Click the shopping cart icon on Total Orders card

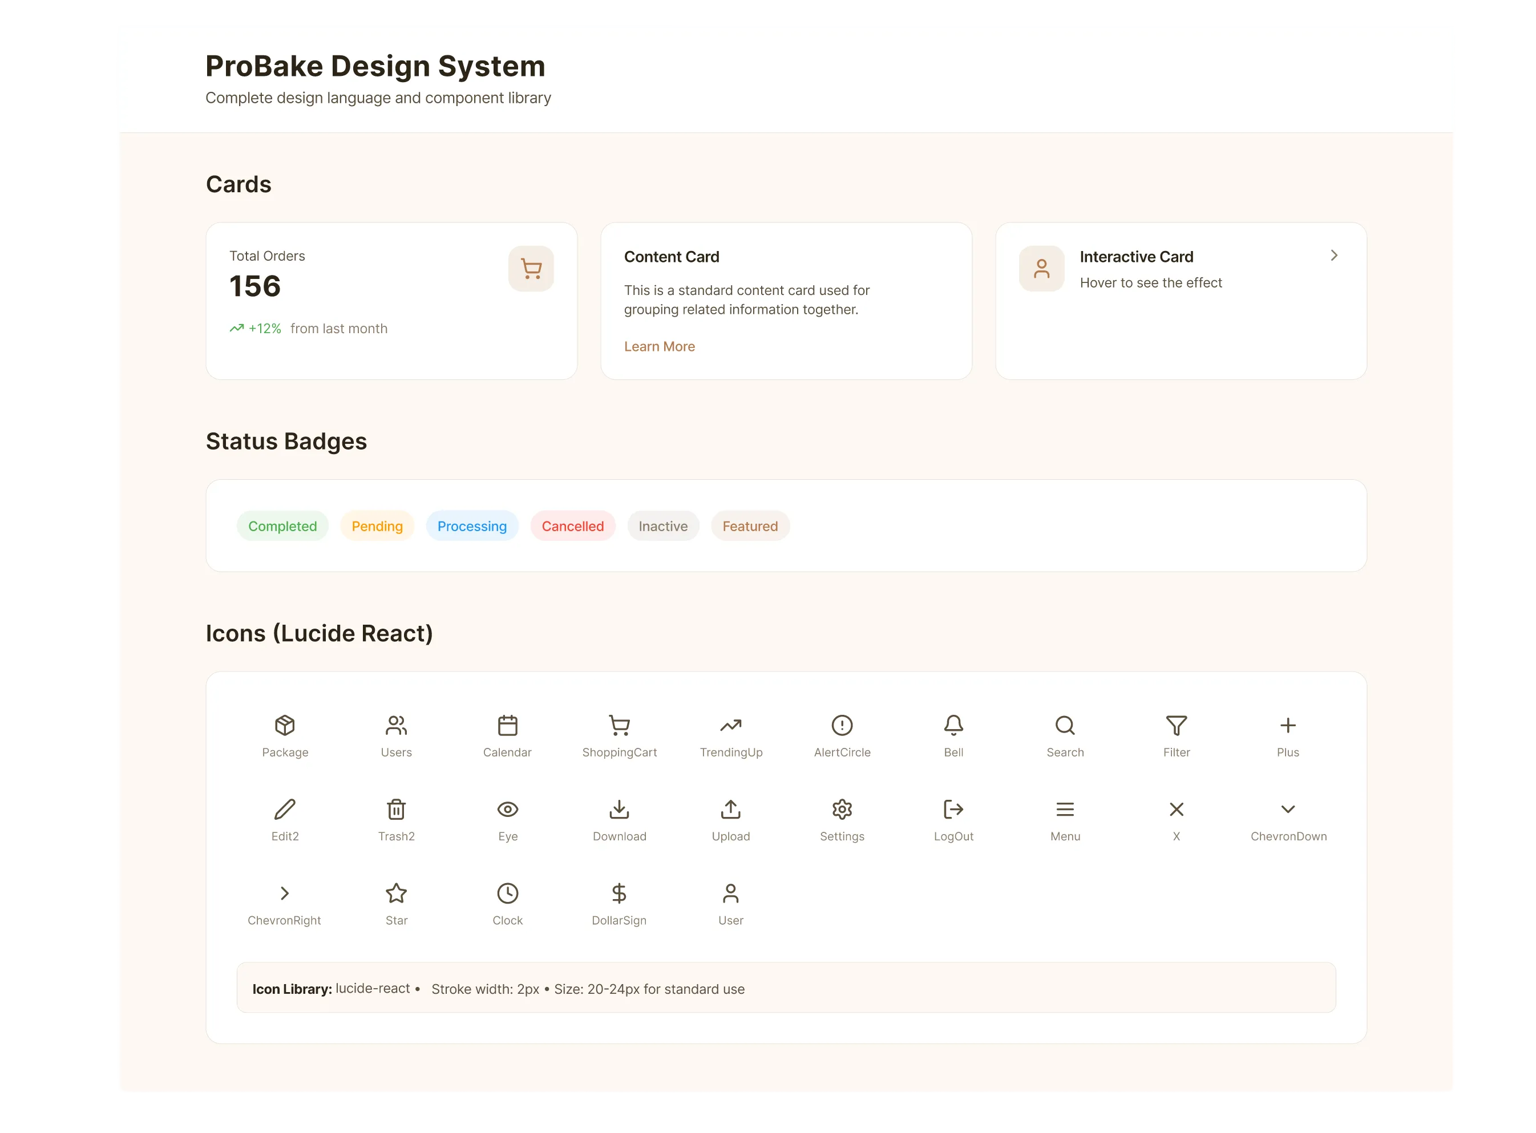pos(531,268)
